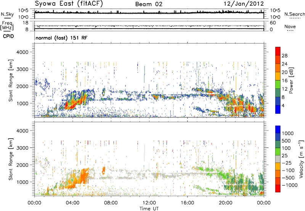Viewport: 305px width, 211px height.
Task: Click the 'N.Search' legend label
Action: (294, 14)
